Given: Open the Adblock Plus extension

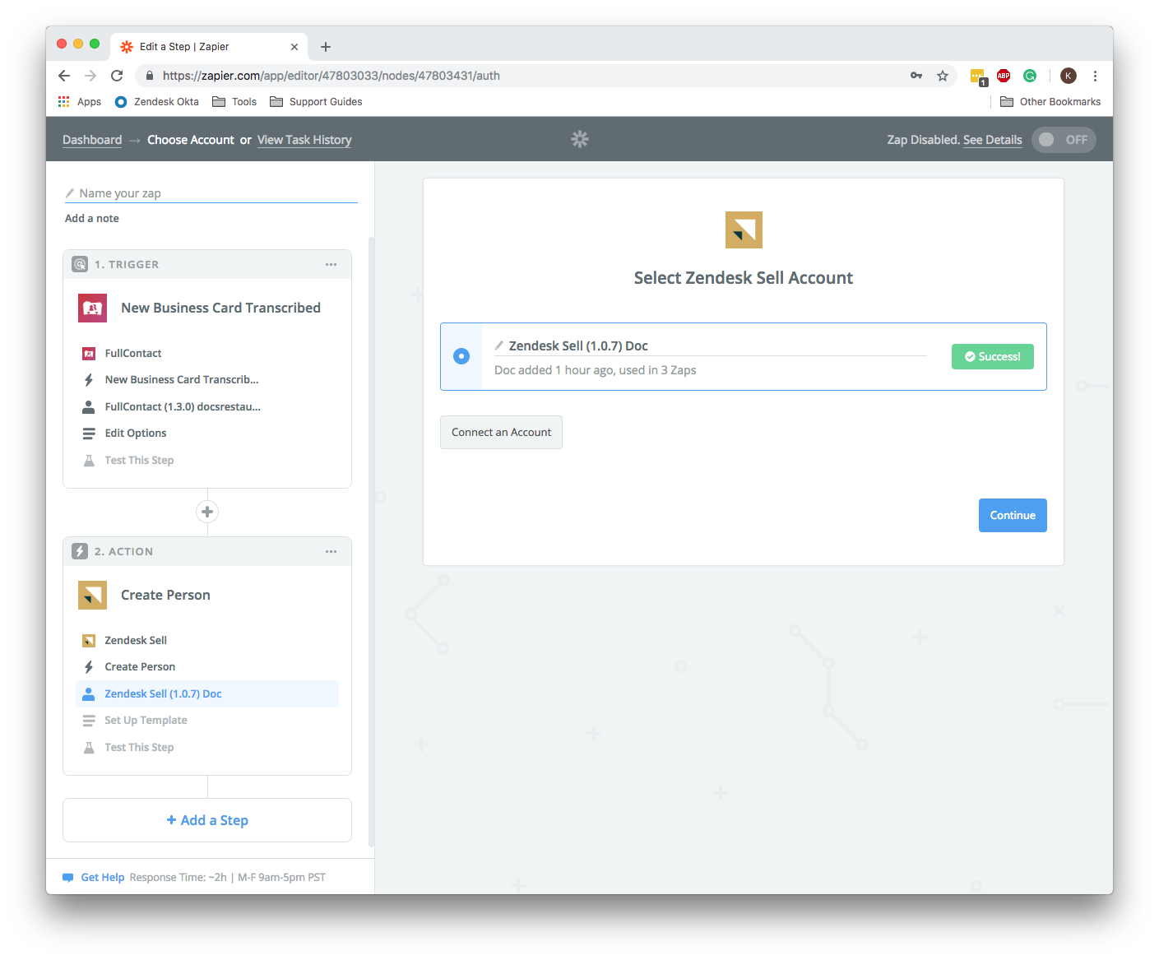Looking at the screenshot, I should (1004, 76).
